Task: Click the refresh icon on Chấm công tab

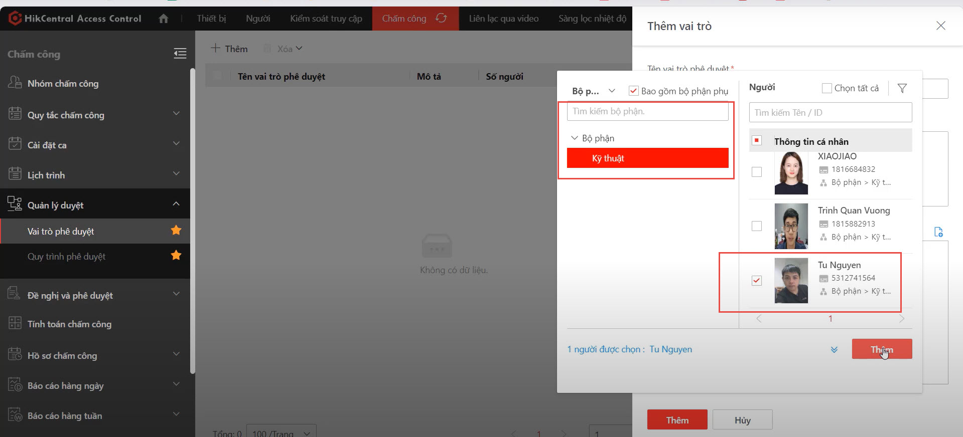Action: click(x=441, y=19)
